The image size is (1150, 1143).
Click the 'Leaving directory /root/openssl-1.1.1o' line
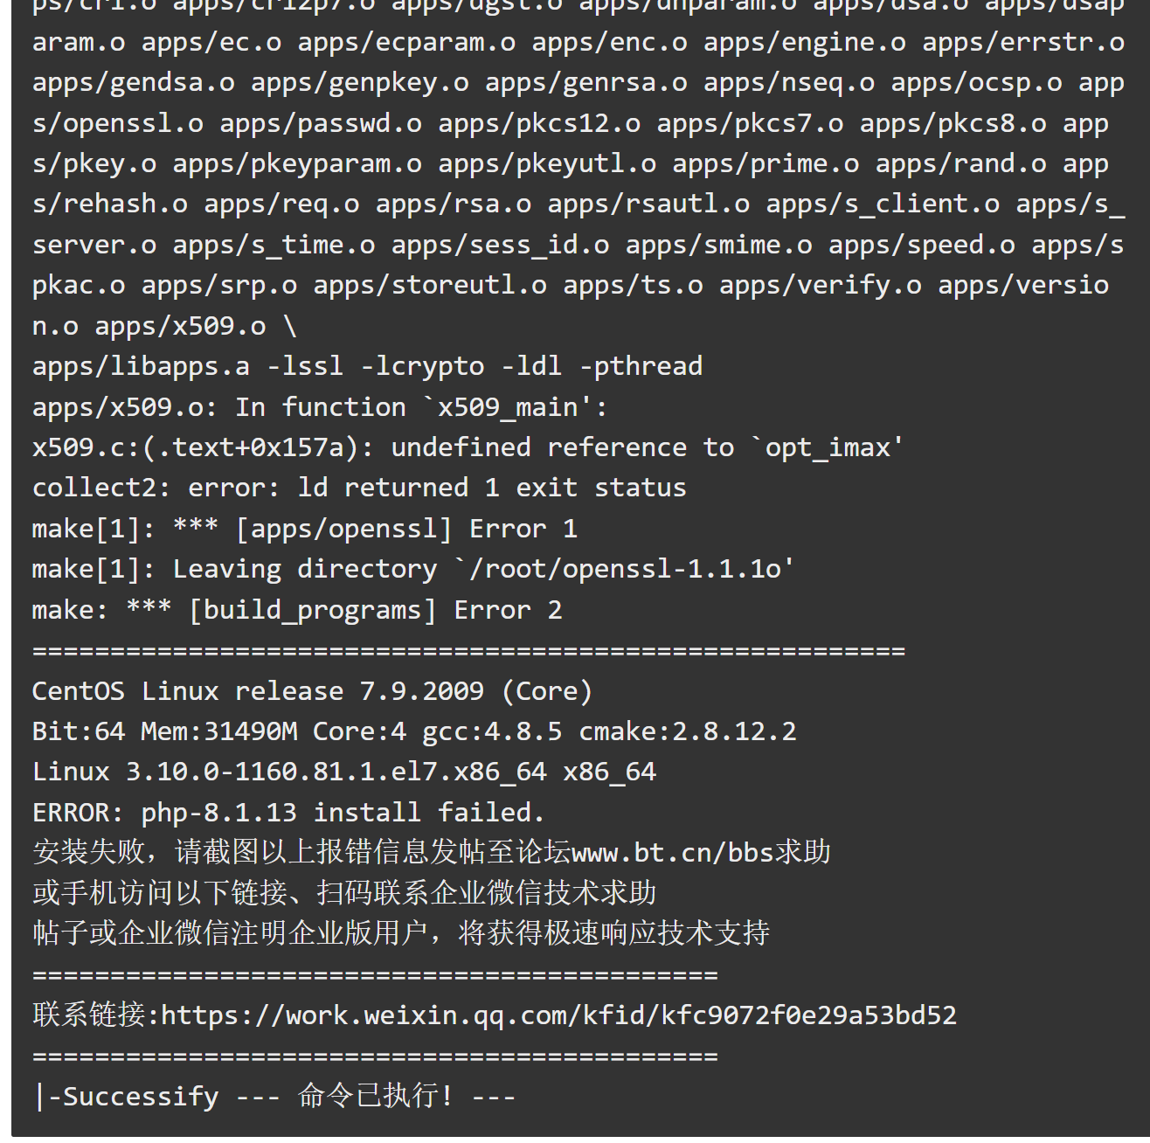click(x=413, y=569)
